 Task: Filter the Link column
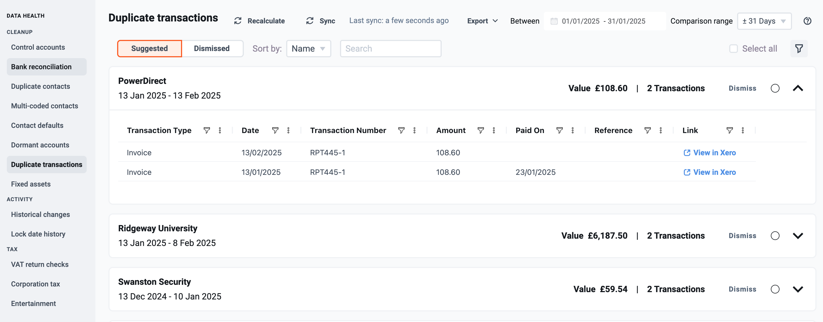click(x=730, y=130)
